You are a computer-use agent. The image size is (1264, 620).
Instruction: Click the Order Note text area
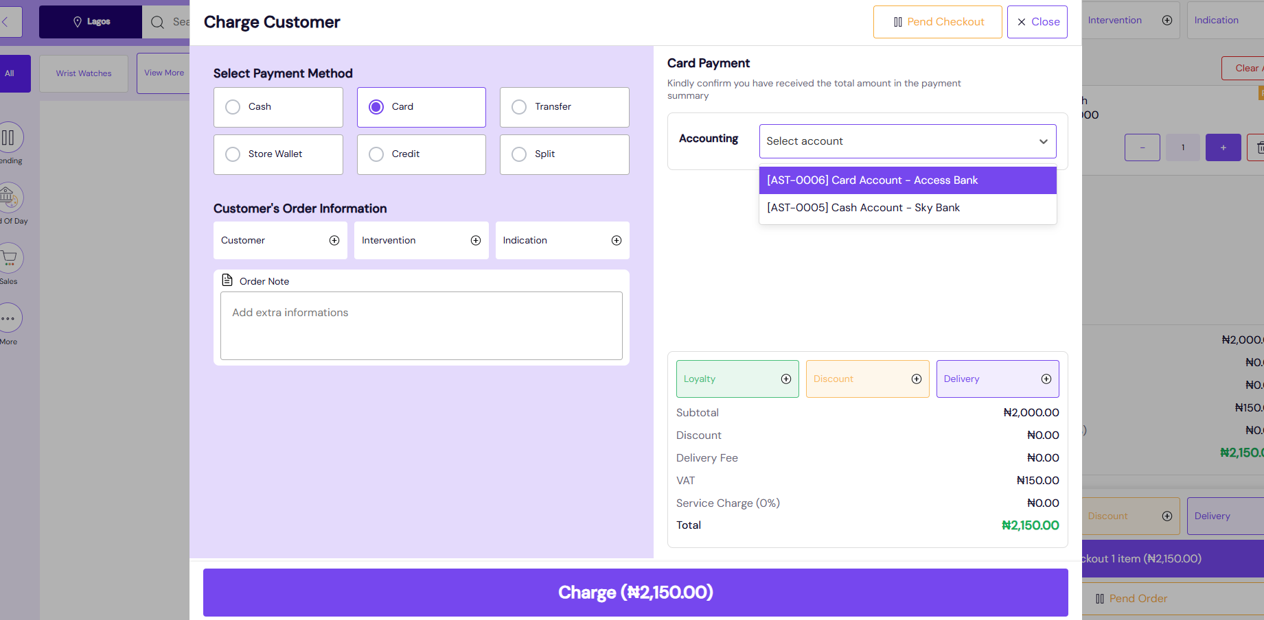click(x=421, y=326)
